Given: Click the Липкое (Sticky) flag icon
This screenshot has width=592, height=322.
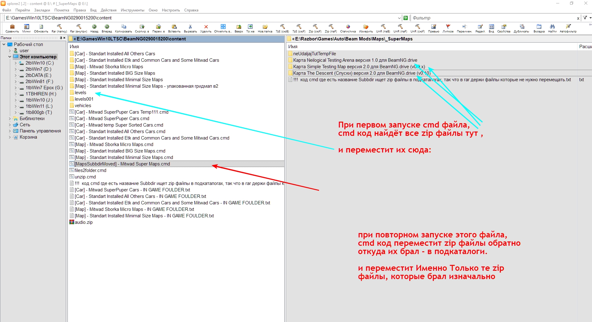Looking at the screenshot, I should pos(448,27).
